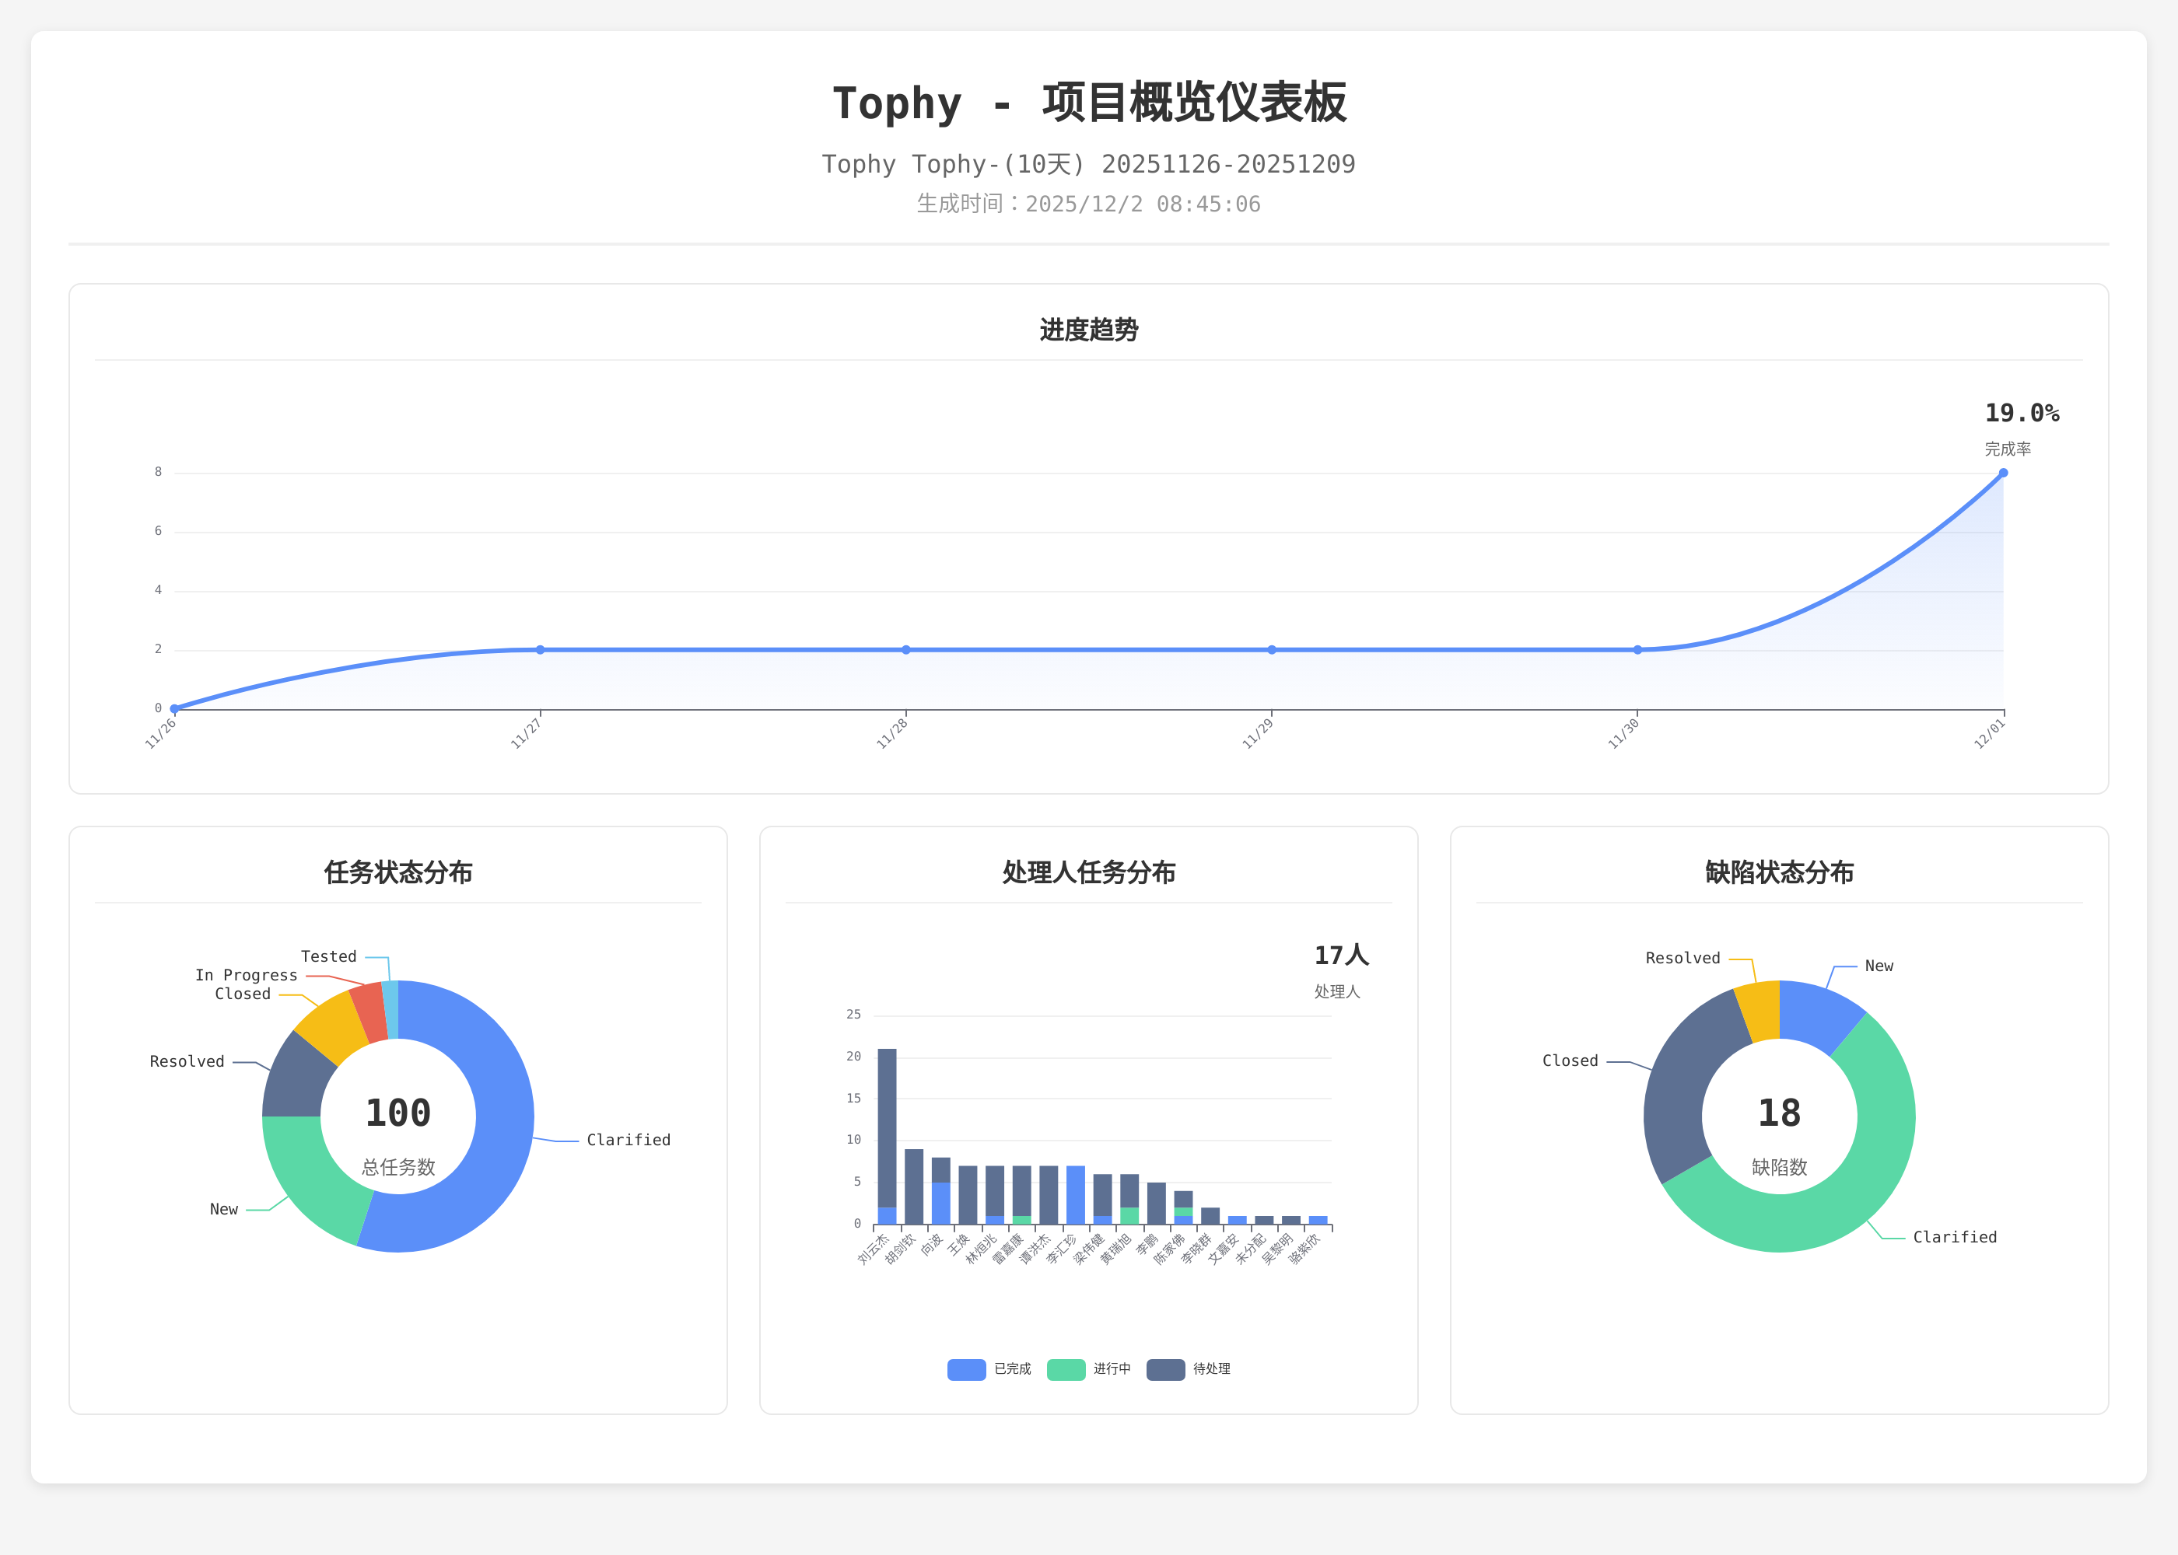The width and height of the screenshot is (2178, 1555).
Task: Toggle the 待处理 legend series
Action: click(x=1164, y=1369)
